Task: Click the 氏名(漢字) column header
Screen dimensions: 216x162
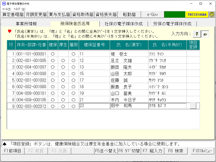Action: (129, 45)
